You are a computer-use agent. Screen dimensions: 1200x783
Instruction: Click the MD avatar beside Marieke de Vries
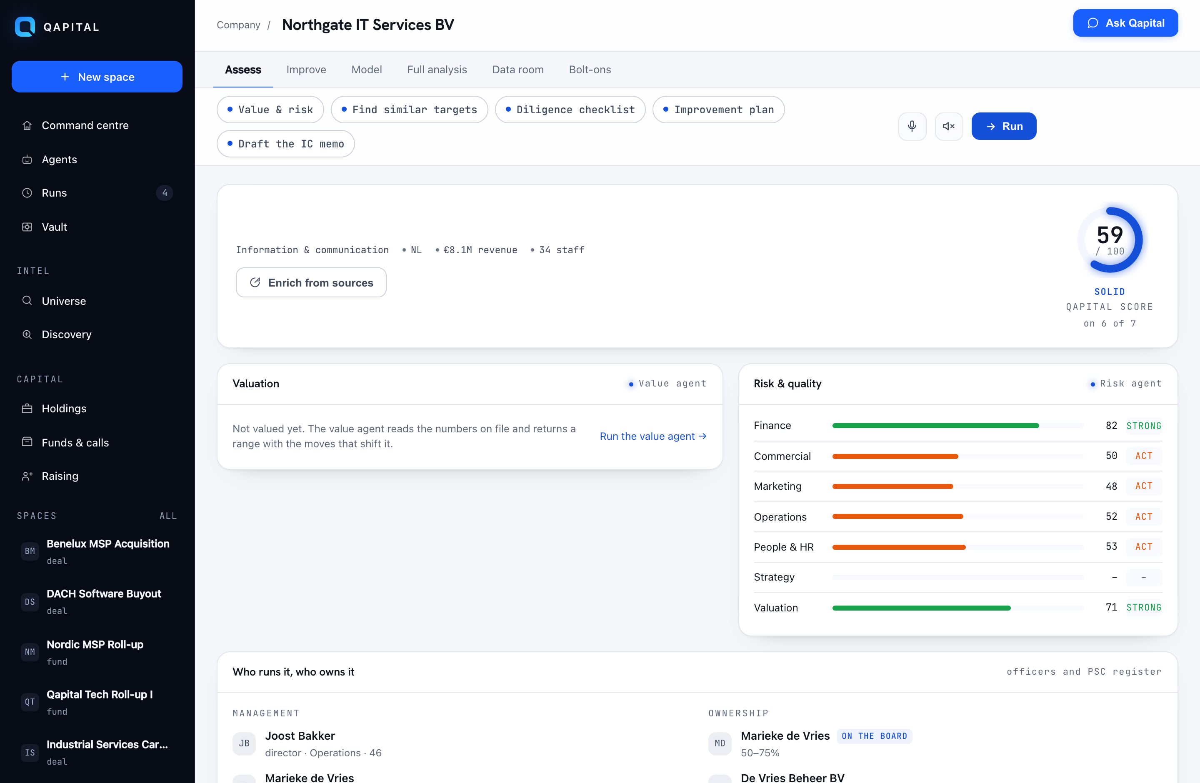pyautogui.click(x=720, y=743)
